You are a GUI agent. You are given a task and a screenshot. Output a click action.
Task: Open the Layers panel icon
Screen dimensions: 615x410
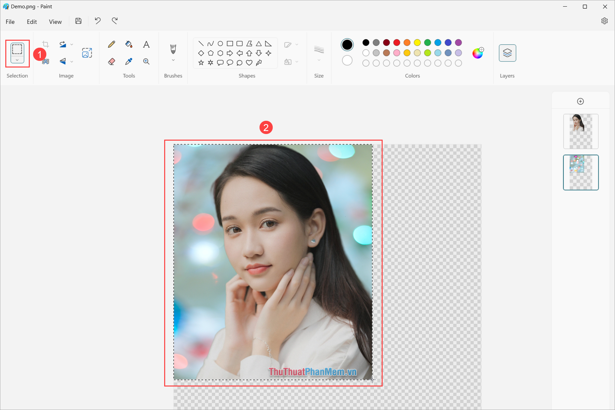coord(507,53)
